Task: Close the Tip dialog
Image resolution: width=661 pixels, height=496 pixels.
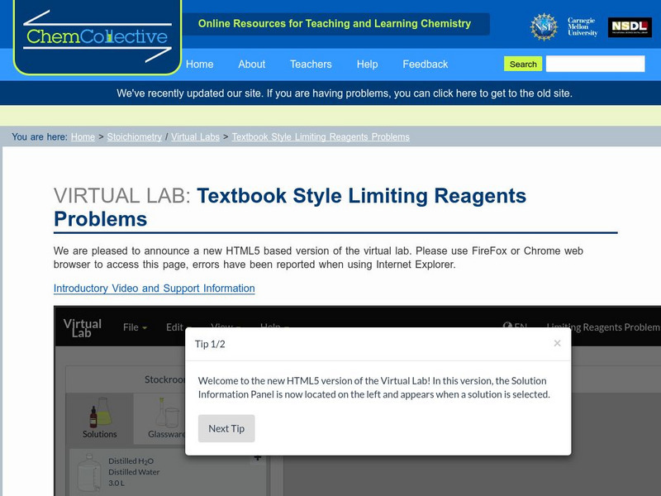Action: (557, 343)
